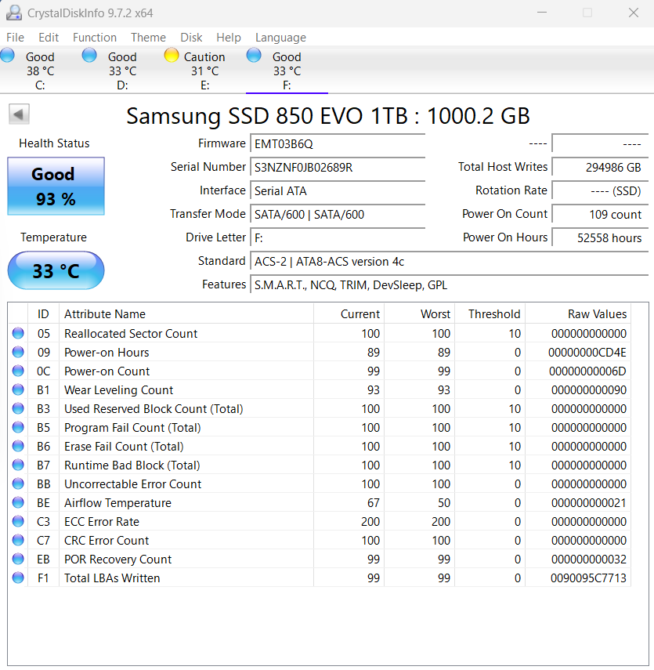This screenshot has height=670, width=654.
Task: Click the Drive Letter field F:
Action: [338, 237]
